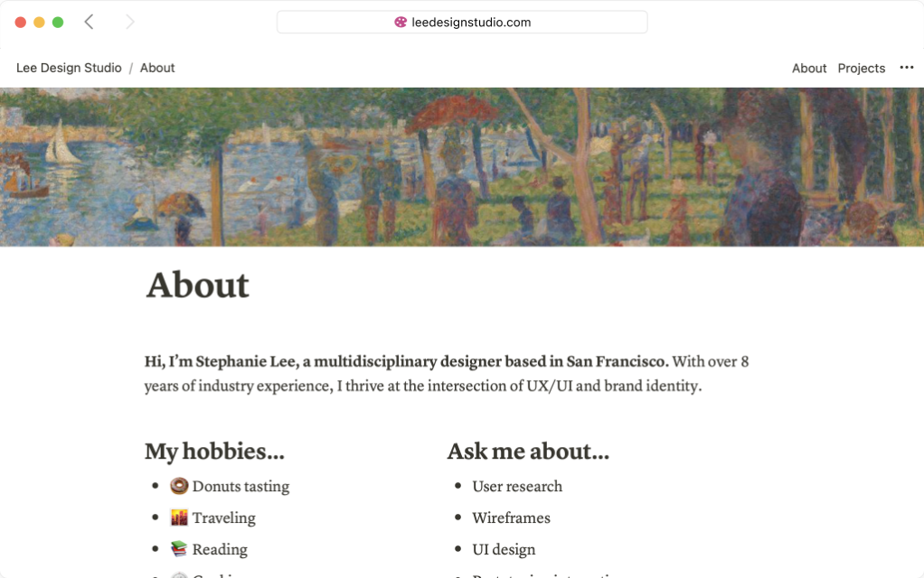
Task: Open the Projects page from top navigation
Action: (x=861, y=68)
